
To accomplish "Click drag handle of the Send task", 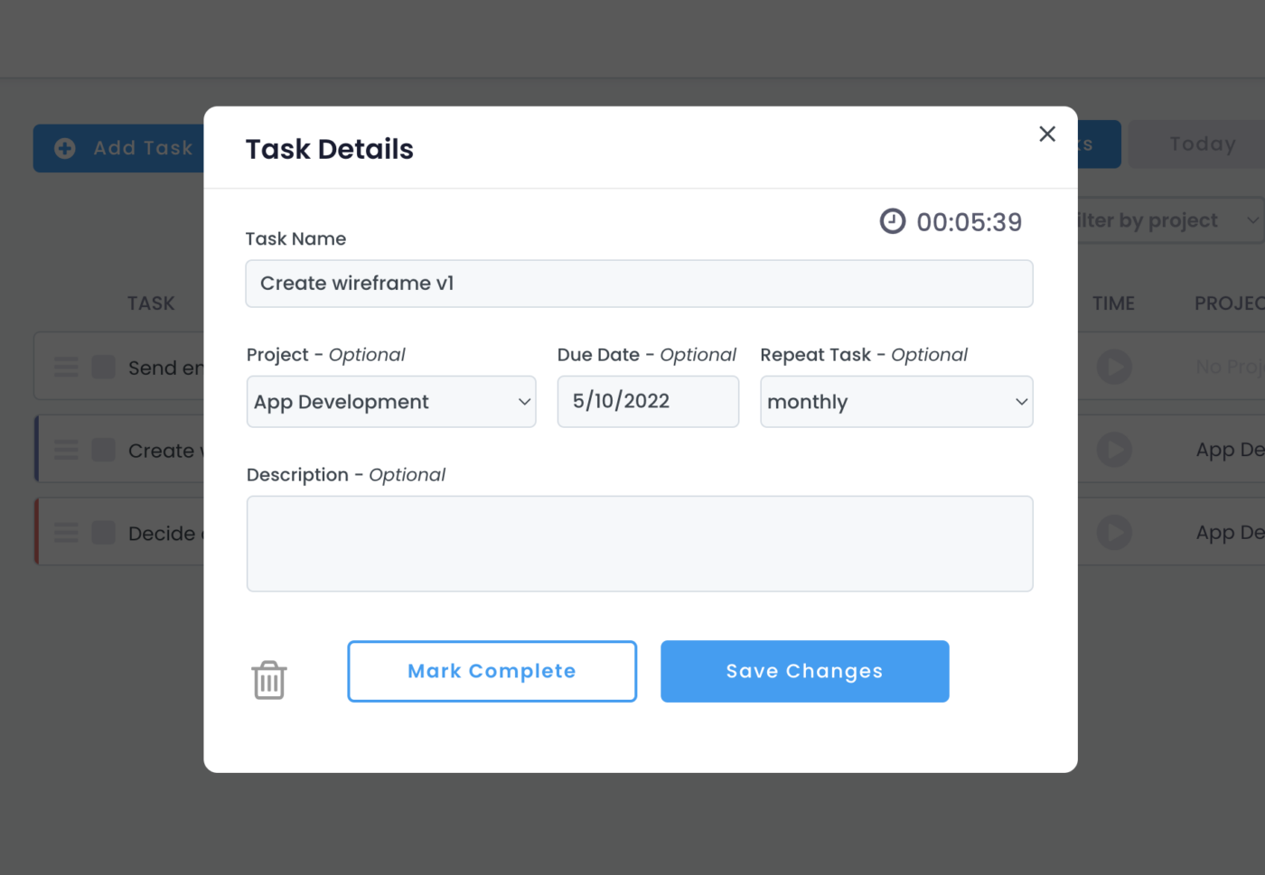I will [66, 367].
